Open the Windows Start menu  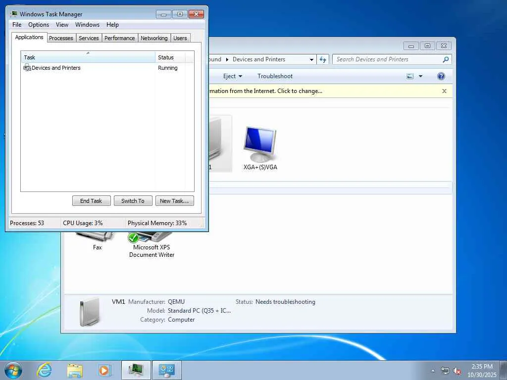click(x=13, y=370)
